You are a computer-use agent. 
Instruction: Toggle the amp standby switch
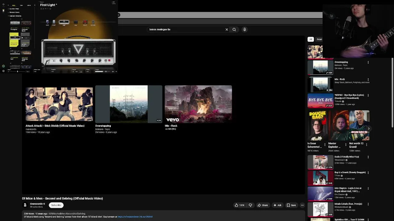[105, 60]
